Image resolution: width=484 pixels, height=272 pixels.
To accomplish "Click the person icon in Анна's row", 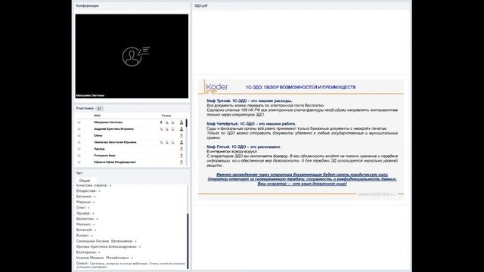I will tap(181, 156).
